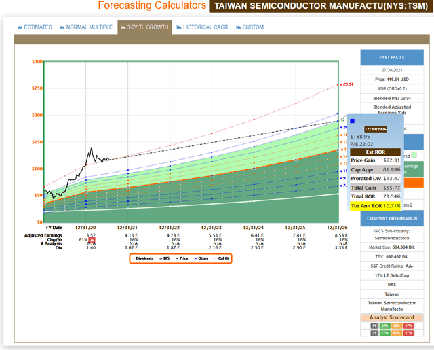Click the Total ROR 73.54% row

(375, 196)
